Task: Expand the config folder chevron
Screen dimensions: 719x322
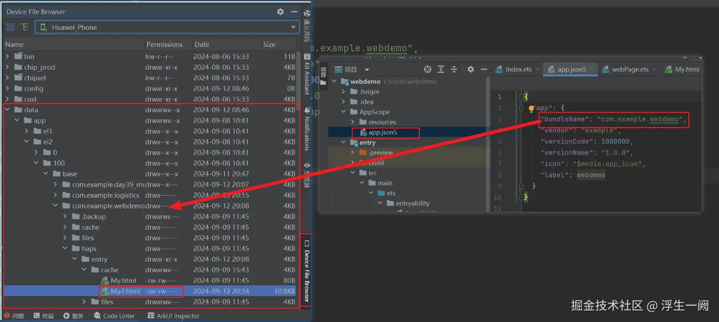Action: click(7, 88)
